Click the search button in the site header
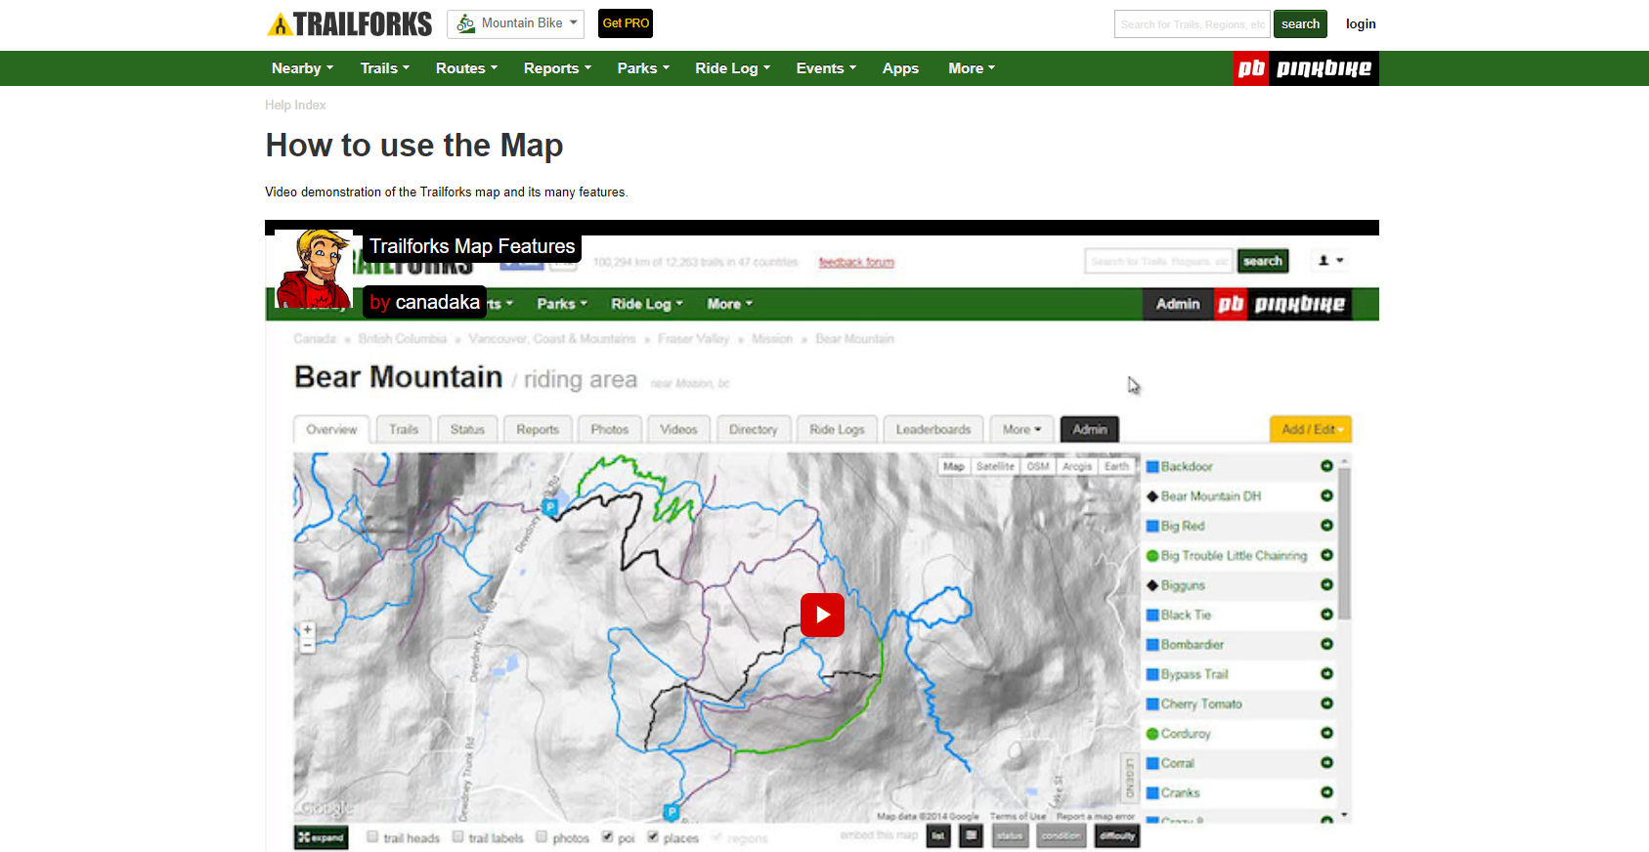Screen dimensions: 1649x852 pyautogui.click(x=1300, y=24)
